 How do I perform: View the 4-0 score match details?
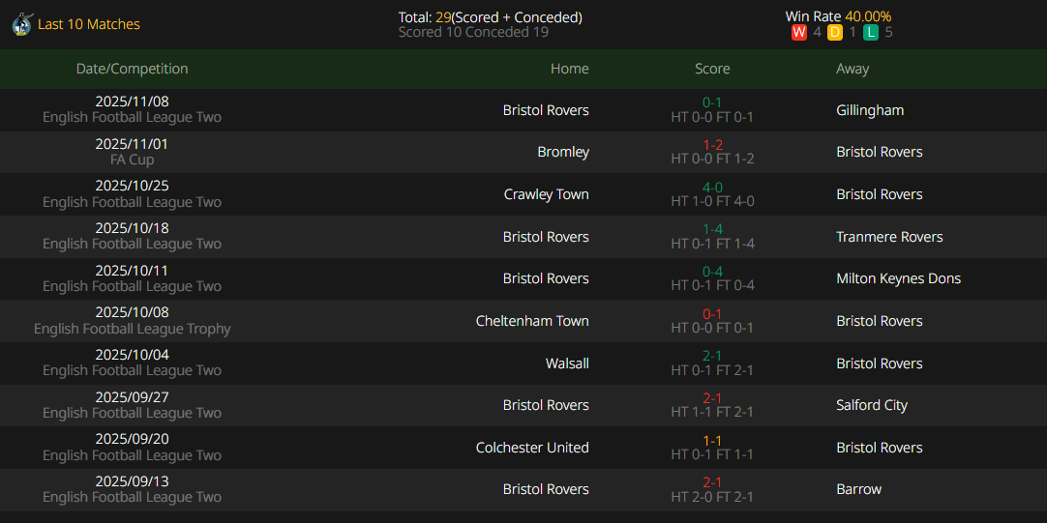(712, 188)
